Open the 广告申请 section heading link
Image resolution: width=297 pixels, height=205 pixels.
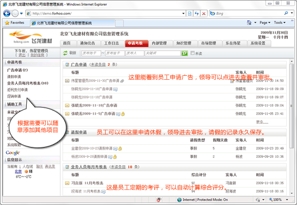tap(79, 65)
